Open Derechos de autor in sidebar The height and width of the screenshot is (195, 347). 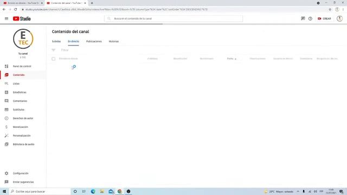tap(23, 118)
